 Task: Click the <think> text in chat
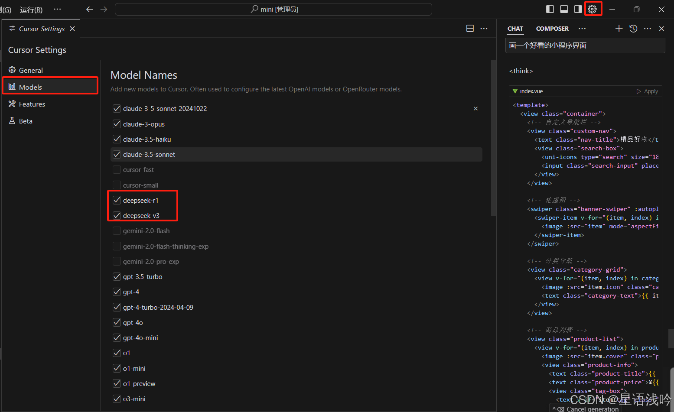point(521,71)
